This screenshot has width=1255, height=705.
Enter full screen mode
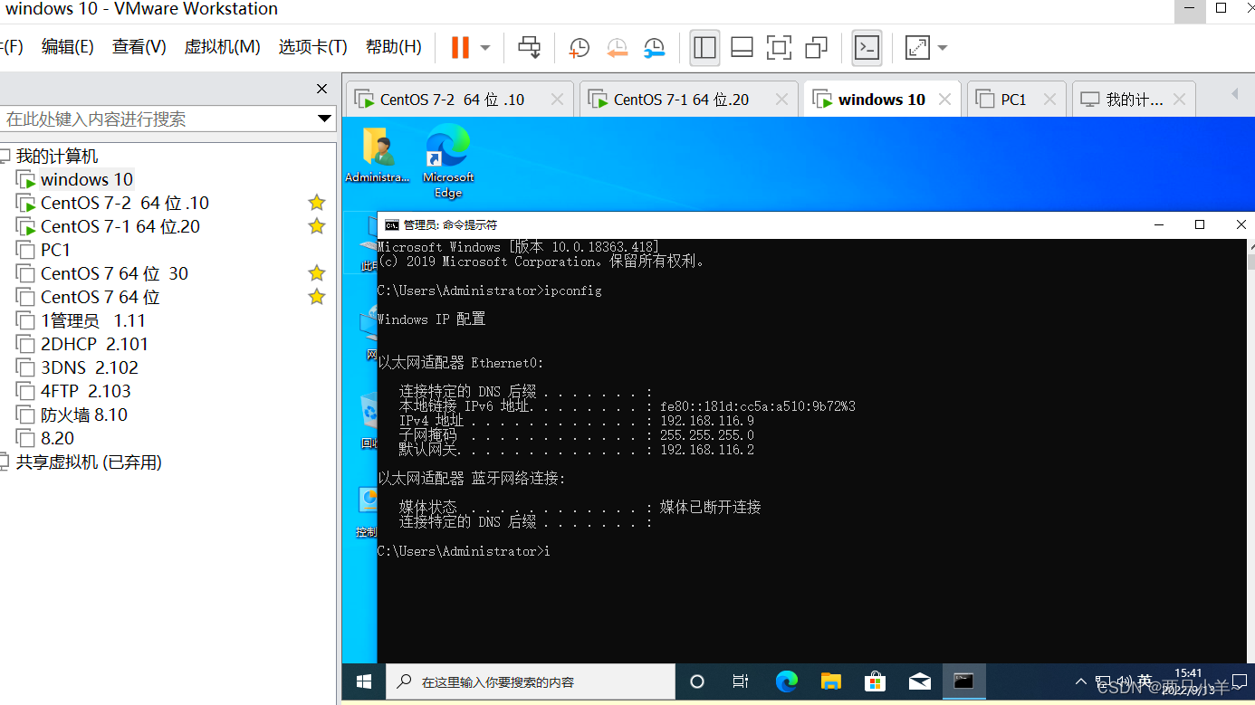click(779, 47)
